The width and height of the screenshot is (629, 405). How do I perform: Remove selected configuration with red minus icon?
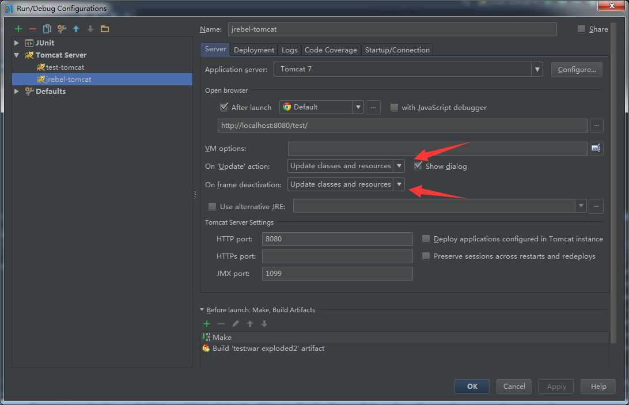coord(32,29)
